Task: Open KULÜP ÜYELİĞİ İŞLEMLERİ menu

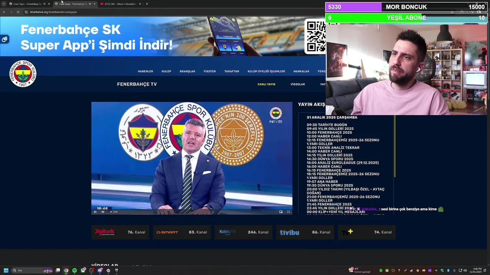Action: pyautogui.click(x=266, y=71)
